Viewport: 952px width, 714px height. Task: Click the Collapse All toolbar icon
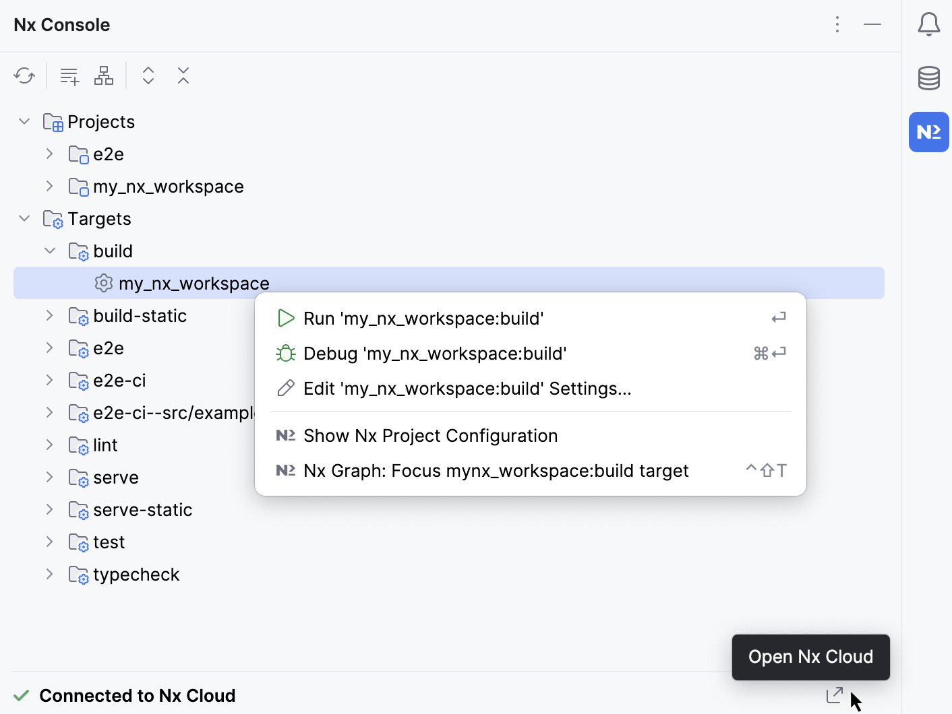[x=183, y=75]
